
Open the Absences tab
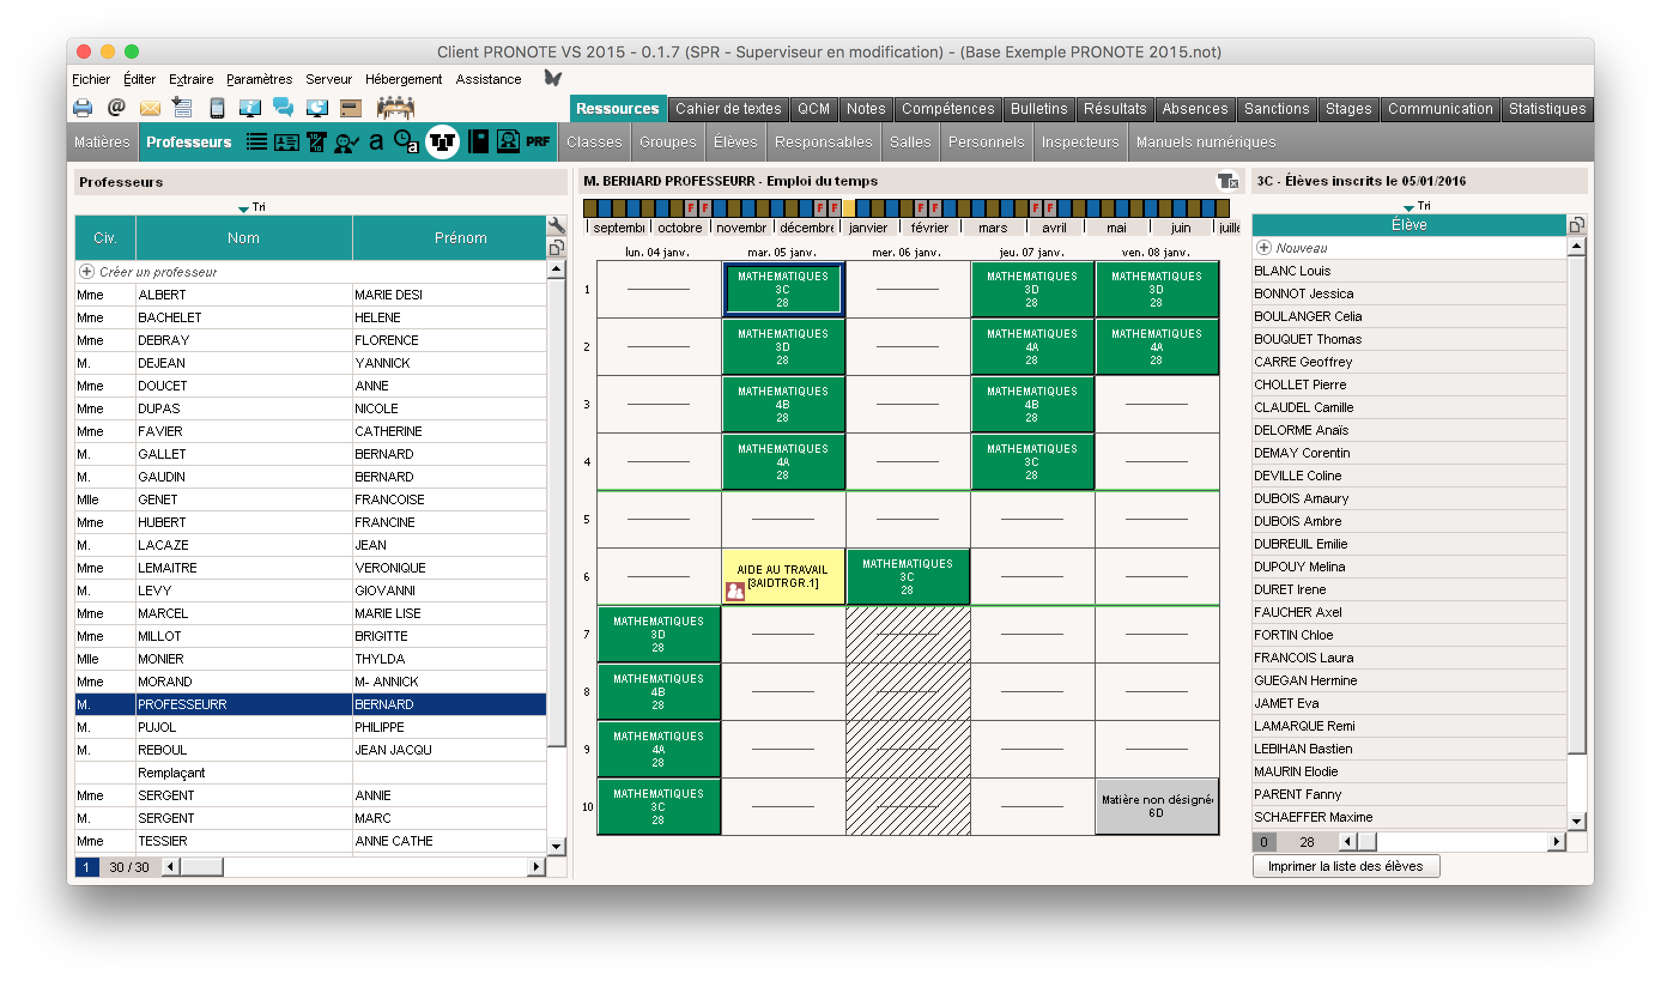[1194, 109]
